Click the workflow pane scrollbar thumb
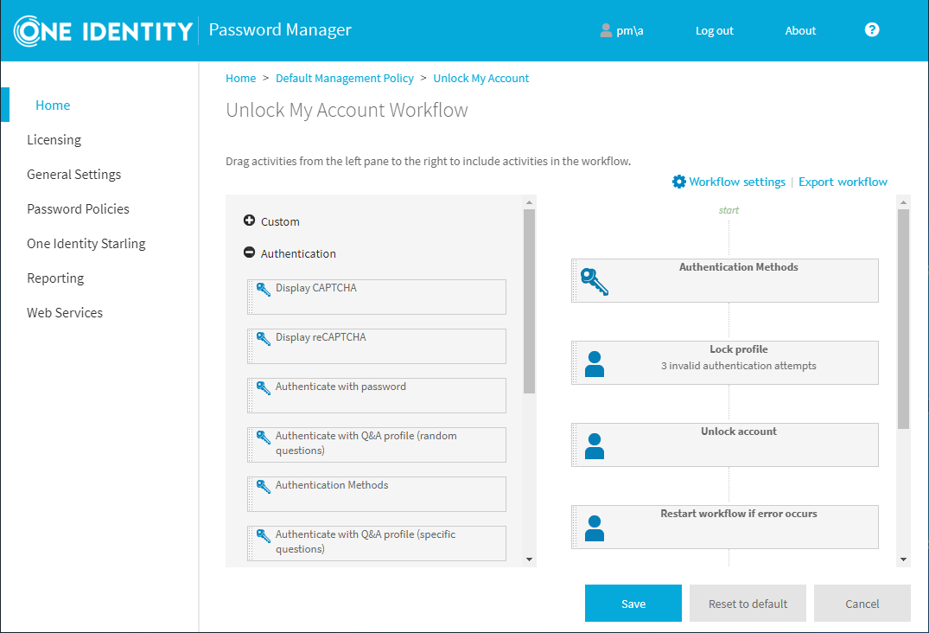The height and width of the screenshot is (633, 929). pos(903,319)
